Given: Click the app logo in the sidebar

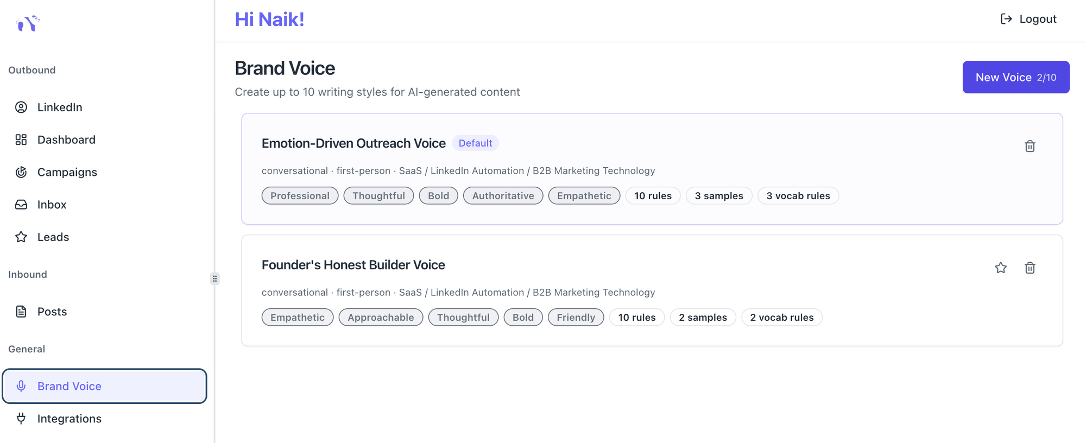Looking at the screenshot, I should (28, 23).
